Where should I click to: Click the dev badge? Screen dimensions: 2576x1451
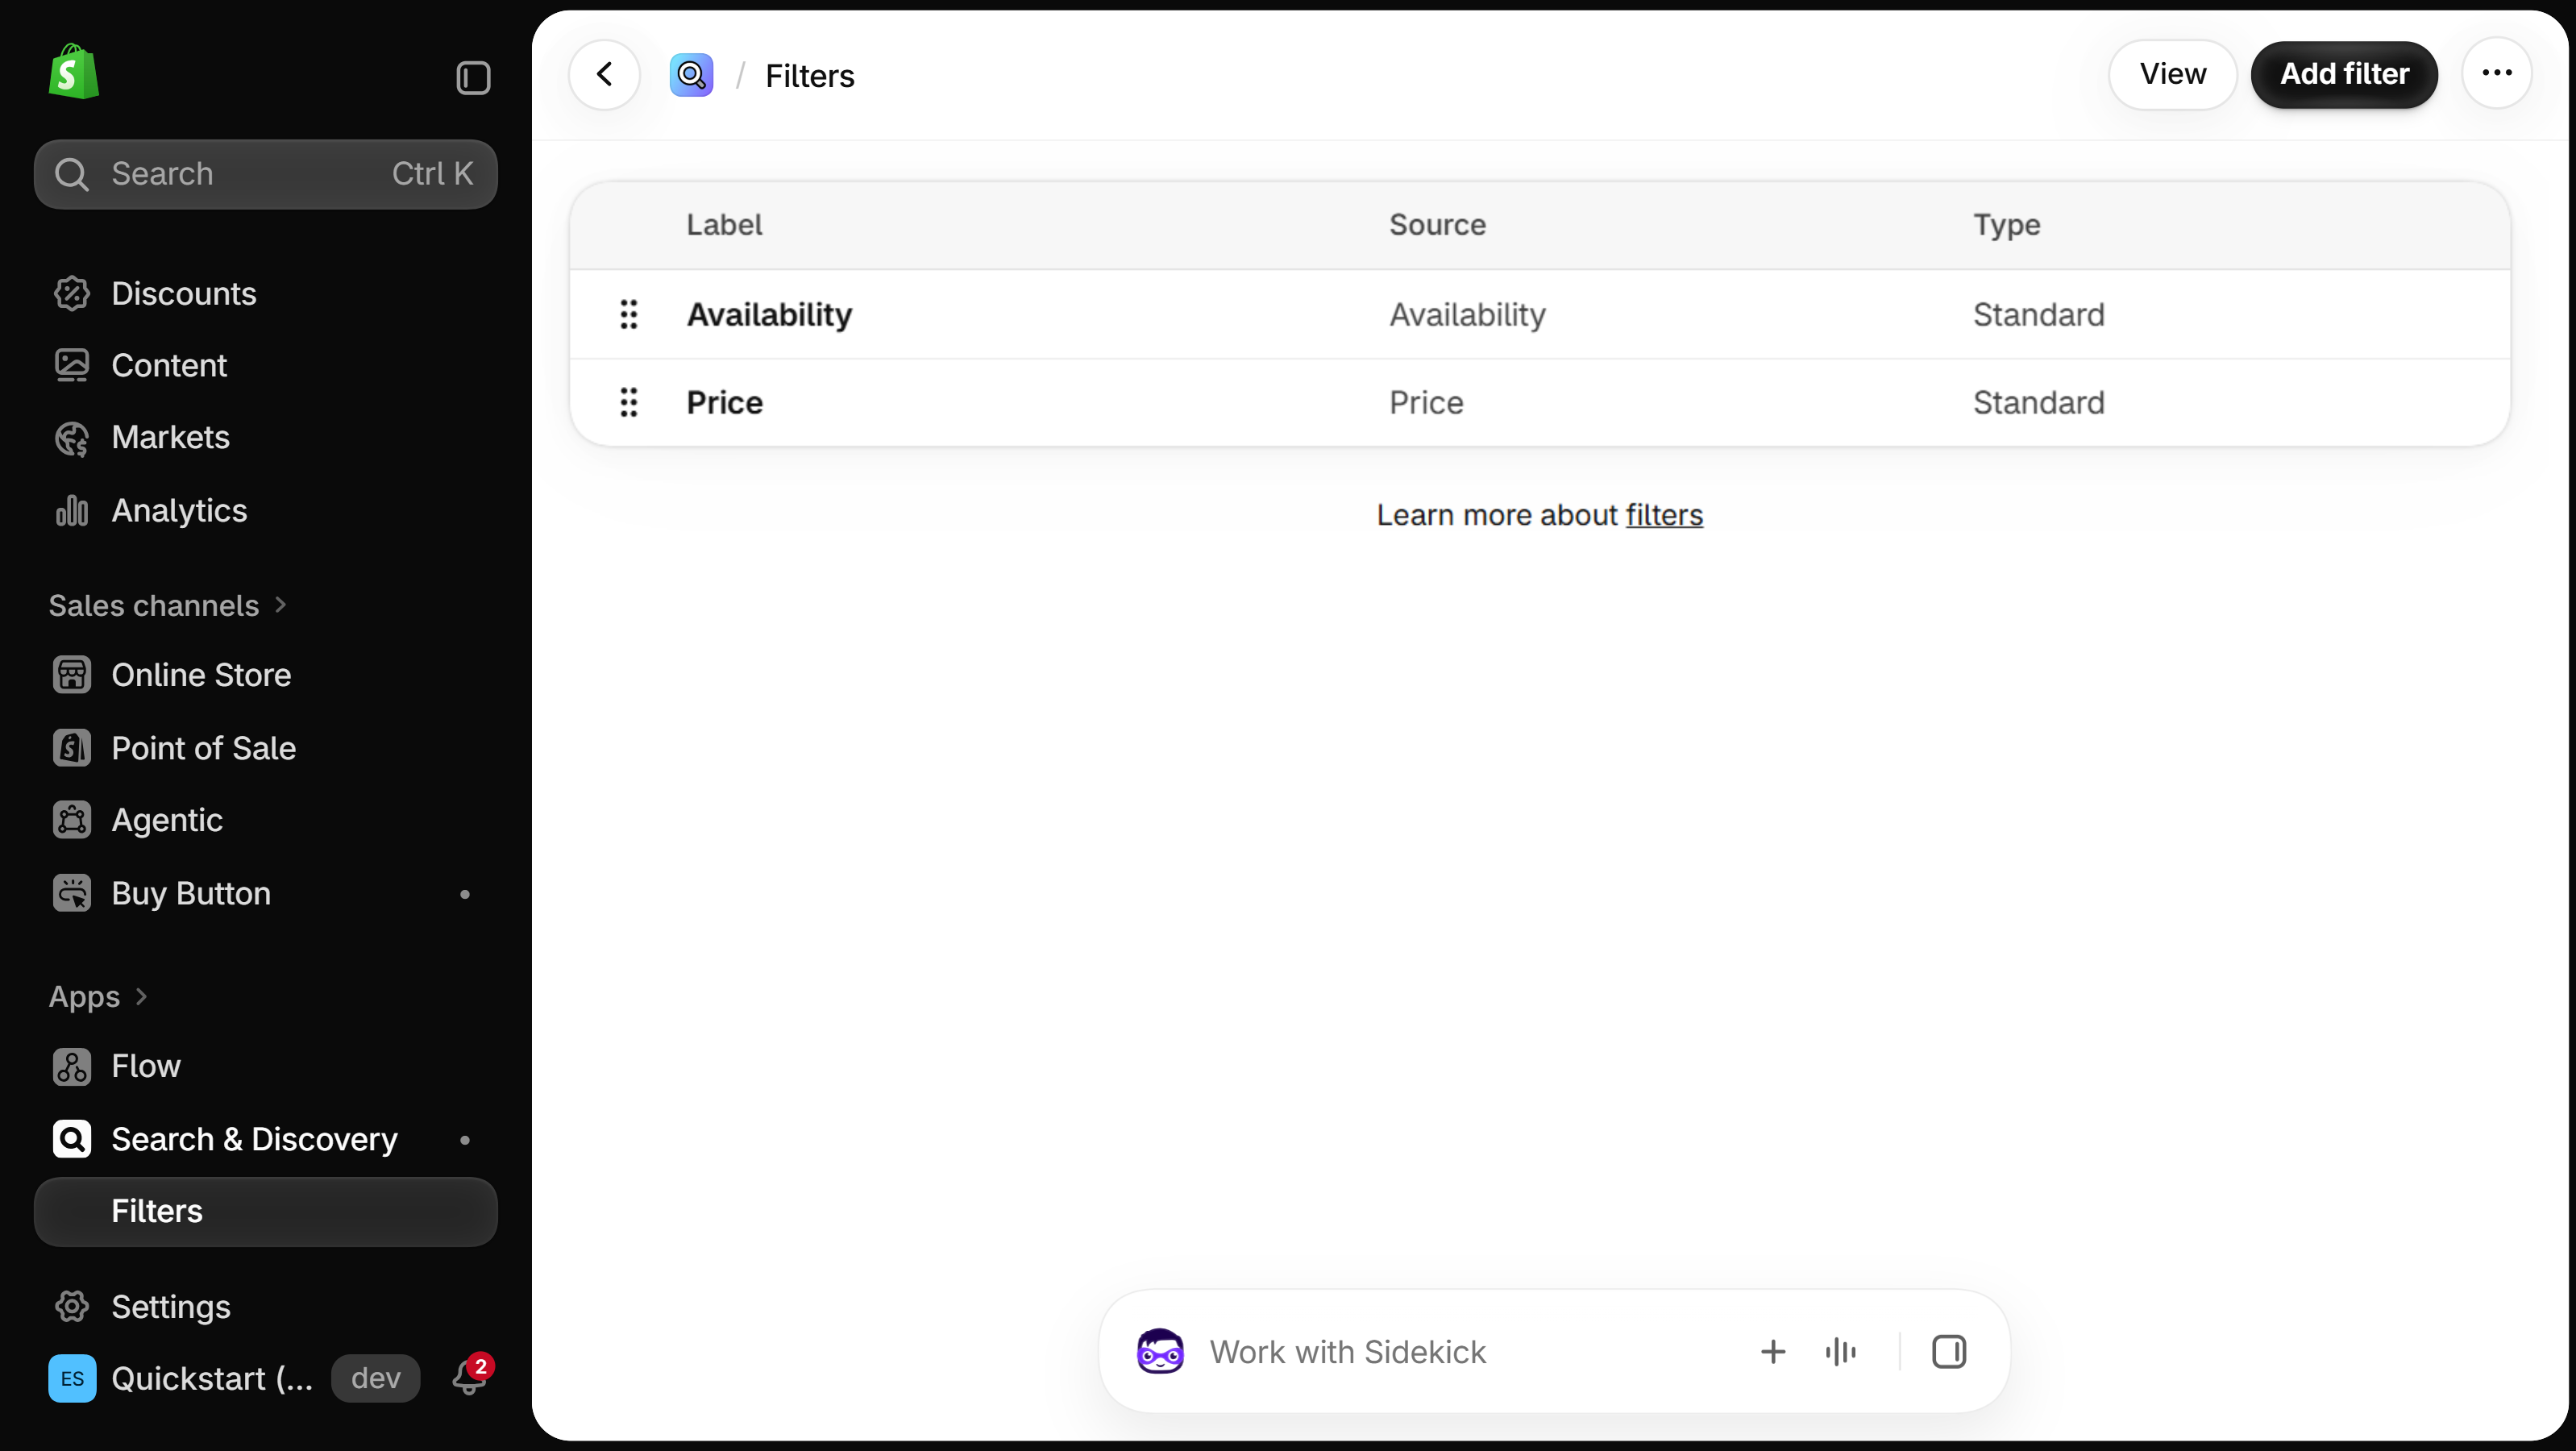(x=376, y=1378)
